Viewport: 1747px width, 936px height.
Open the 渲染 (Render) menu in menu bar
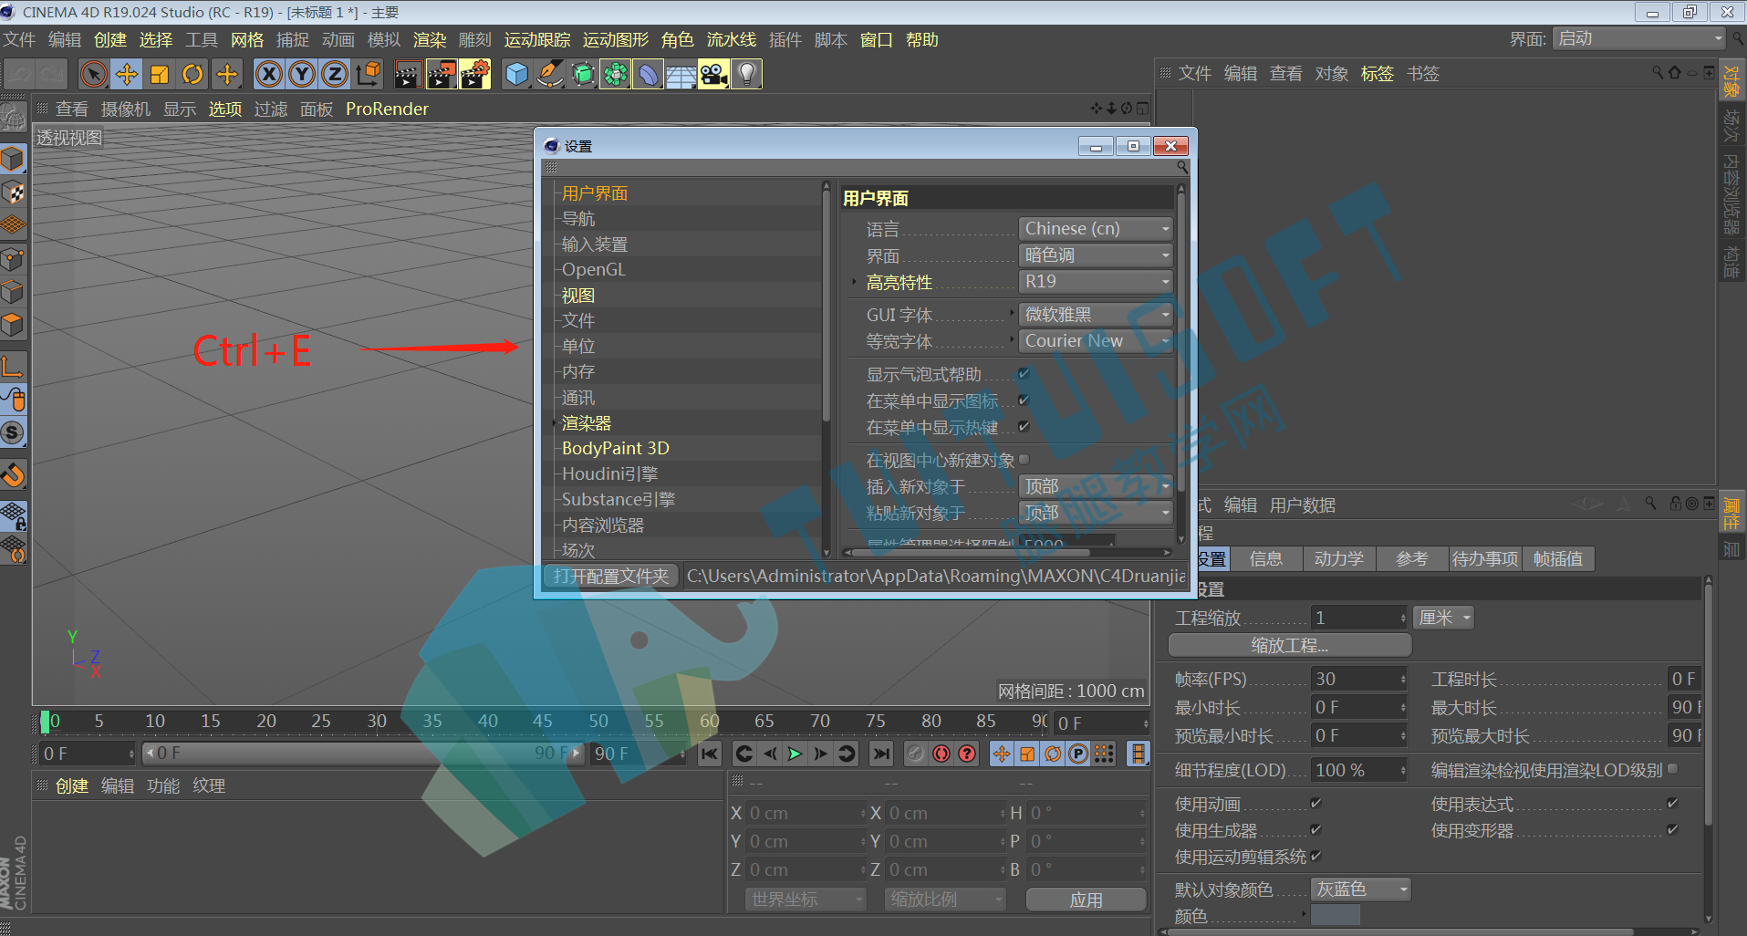pos(430,40)
